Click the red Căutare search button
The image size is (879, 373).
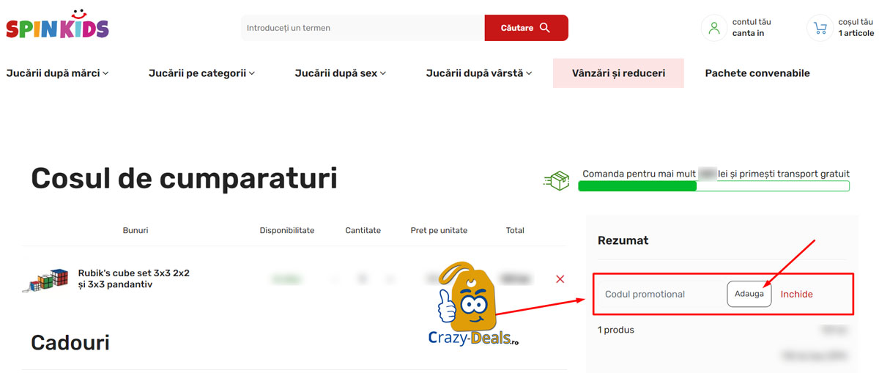(x=526, y=28)
